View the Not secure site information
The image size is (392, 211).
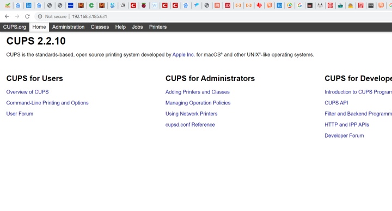click(x=52, y=16)
